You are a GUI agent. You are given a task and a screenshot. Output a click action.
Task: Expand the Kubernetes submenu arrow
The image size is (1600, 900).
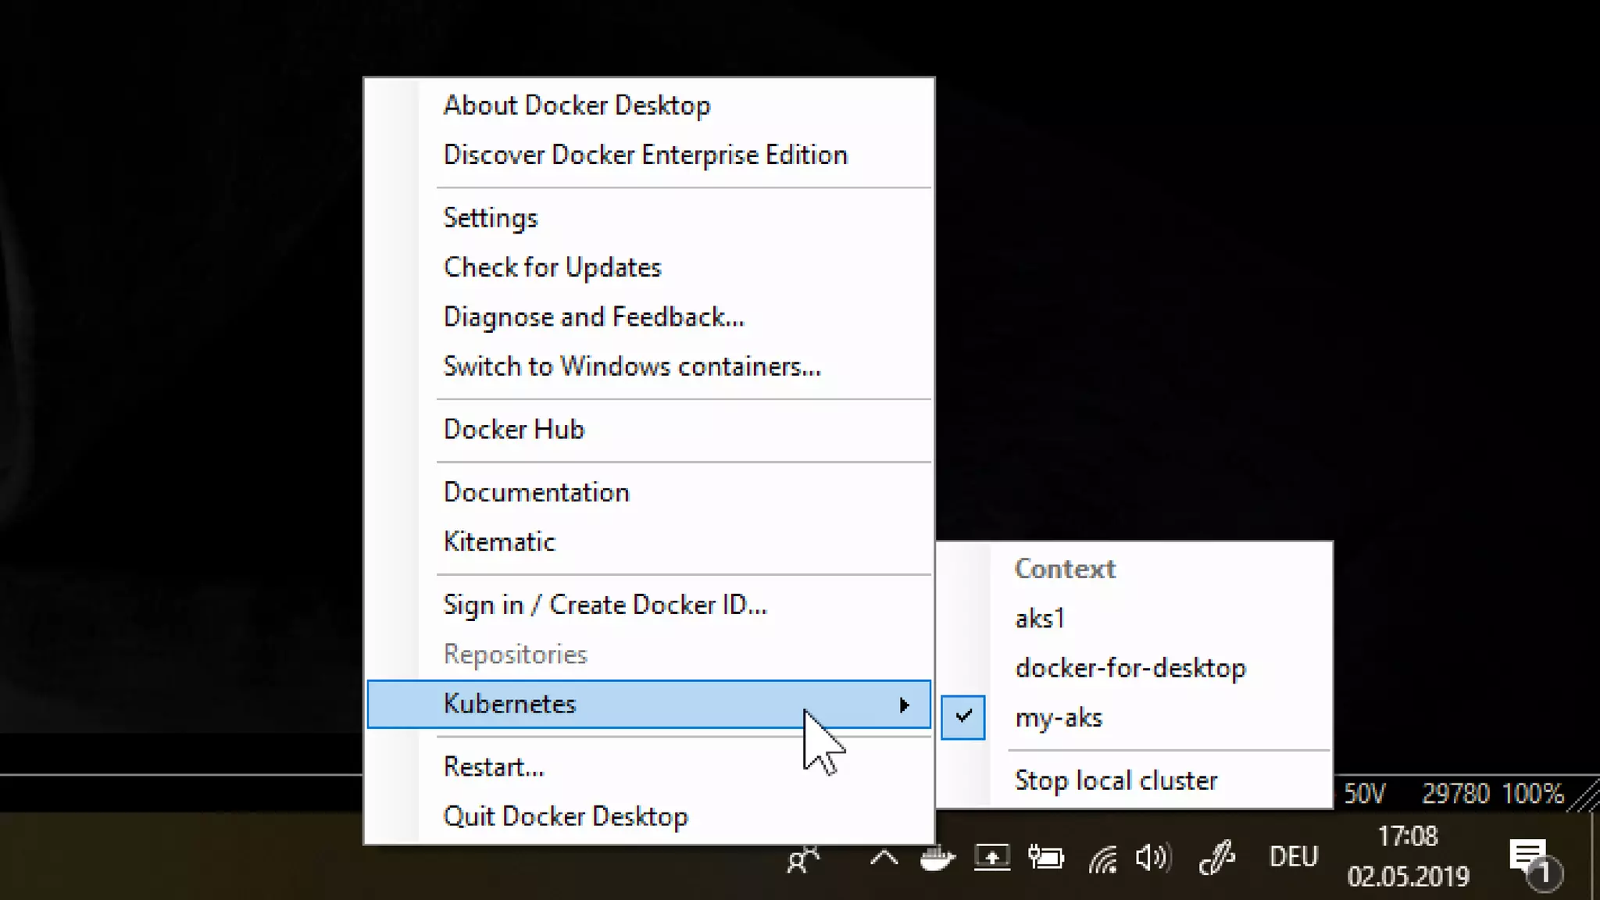tap(904, 705)
